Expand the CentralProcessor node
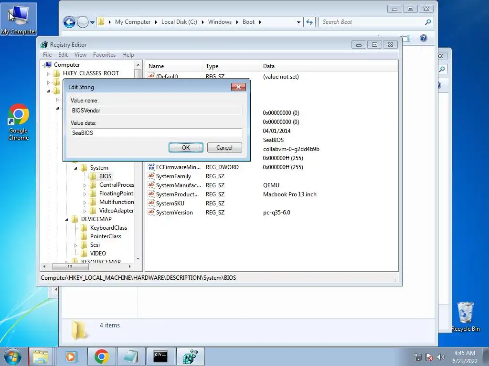489x366 pixels. (85, 185)
